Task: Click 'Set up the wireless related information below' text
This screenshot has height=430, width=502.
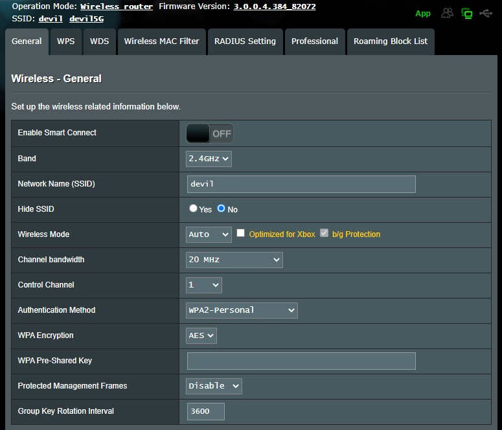Action: point(96,107)
